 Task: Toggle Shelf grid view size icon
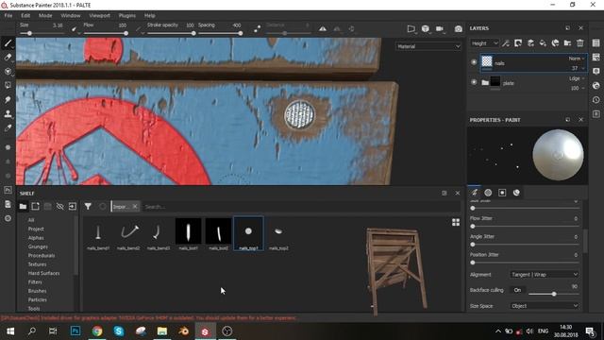456,222
